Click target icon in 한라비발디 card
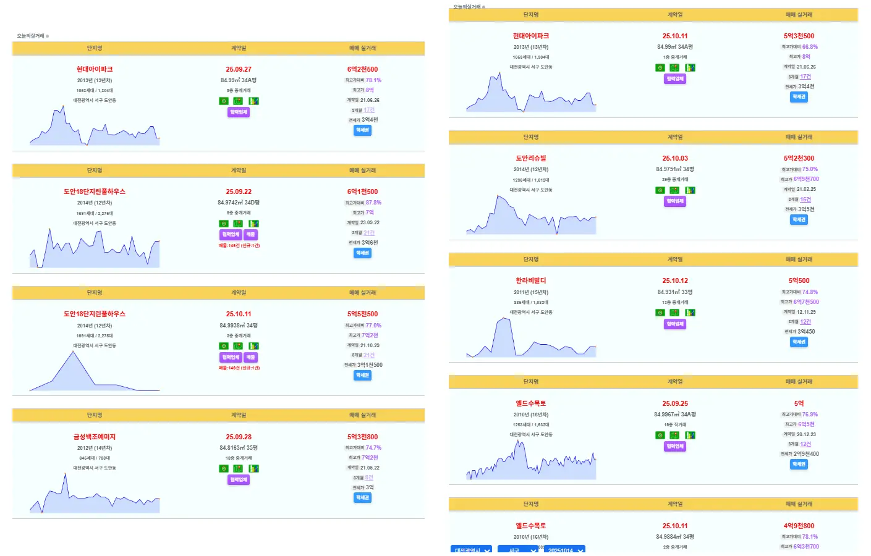871x556 pixels. [x=660, y=313]
